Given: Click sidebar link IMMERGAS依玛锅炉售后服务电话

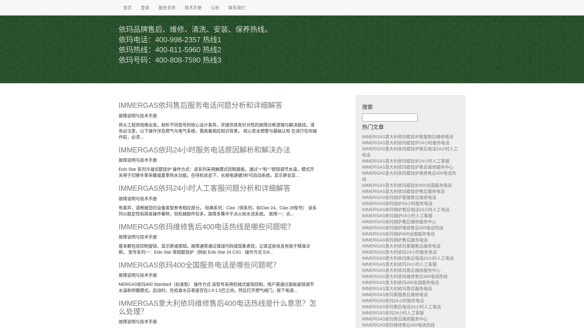Looking at the screenshot, I should (395, 240).
